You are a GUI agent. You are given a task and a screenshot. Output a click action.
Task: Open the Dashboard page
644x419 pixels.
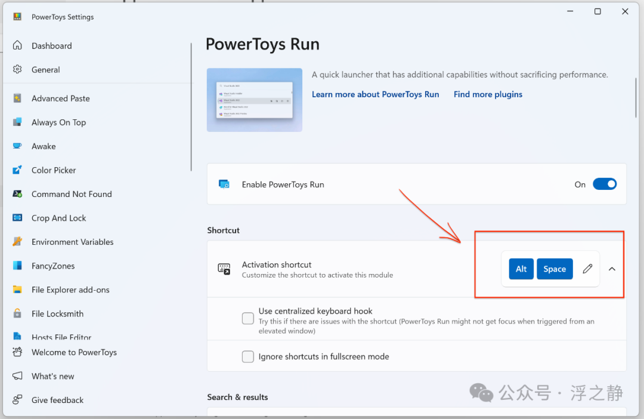coord(52,45)
